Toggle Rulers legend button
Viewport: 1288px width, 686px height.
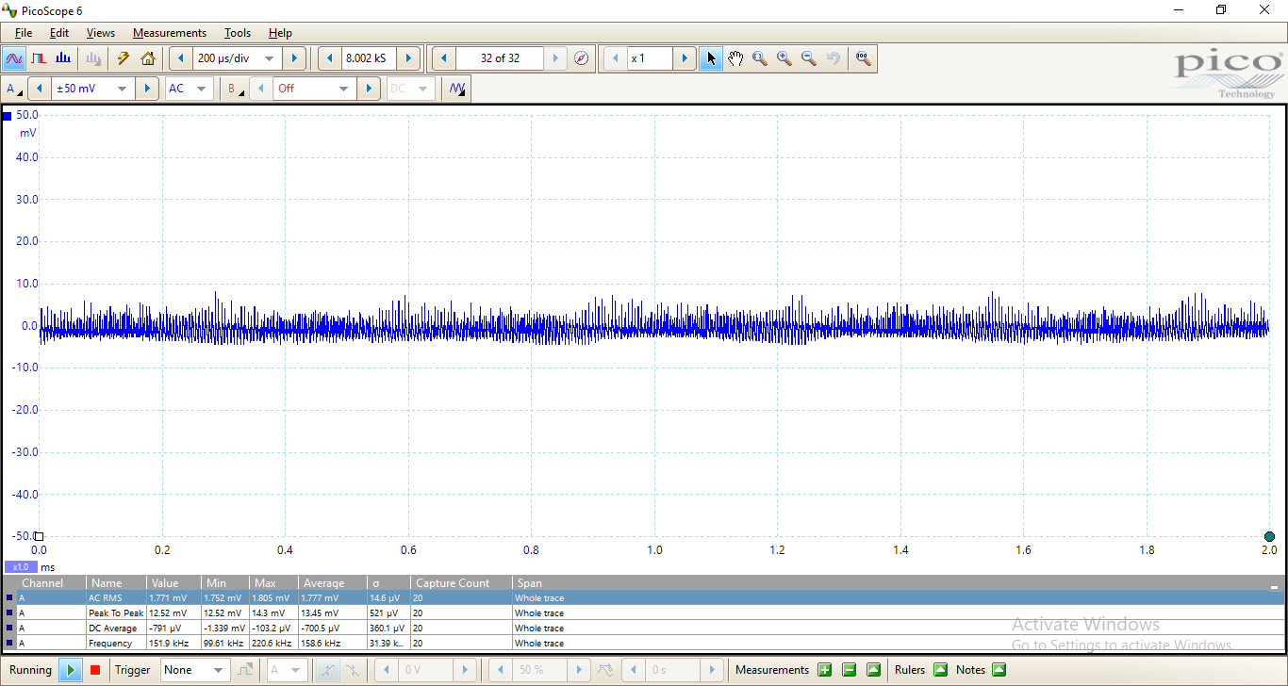pyautogui.click(x=940, y=670)
